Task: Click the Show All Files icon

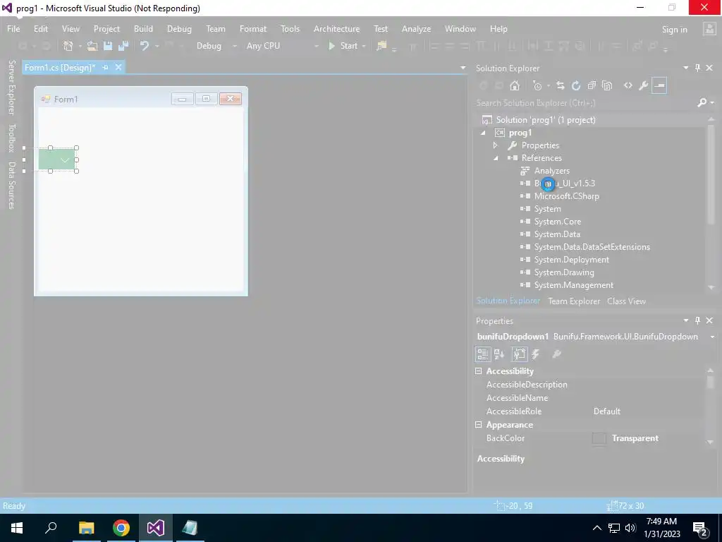Action: tap(607, 85)
